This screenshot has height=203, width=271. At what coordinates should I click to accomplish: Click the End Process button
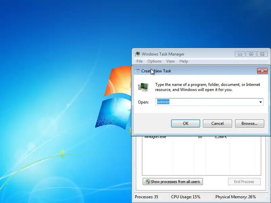(244, 182)
